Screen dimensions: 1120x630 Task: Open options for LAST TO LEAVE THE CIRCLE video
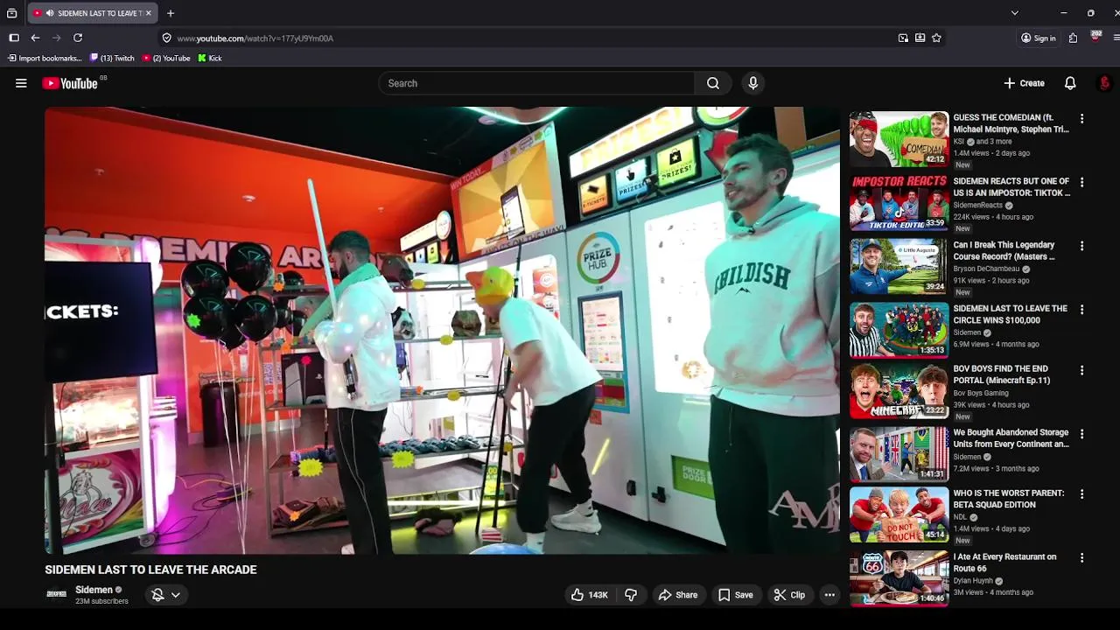click(1081, 310)
